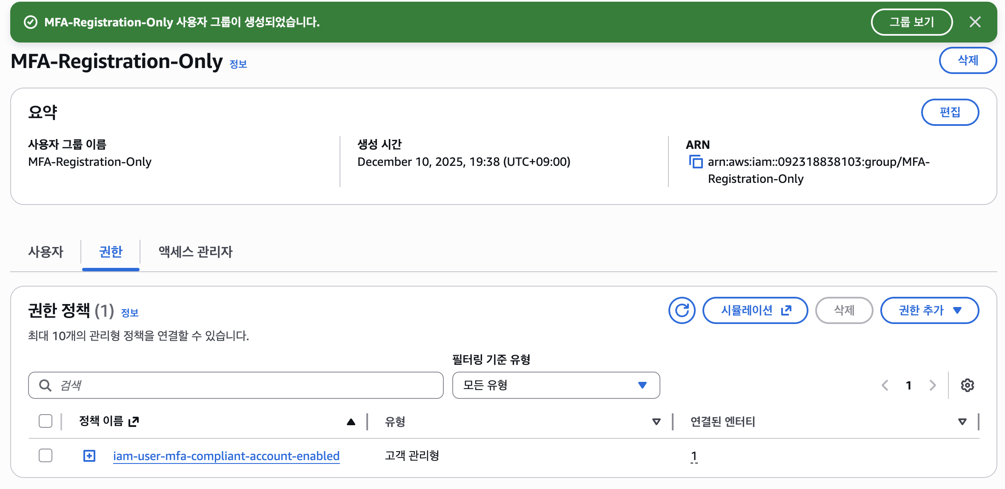Go to previous policies page arrow
The height and width of the screenshot is (489, 1005).
885,385
